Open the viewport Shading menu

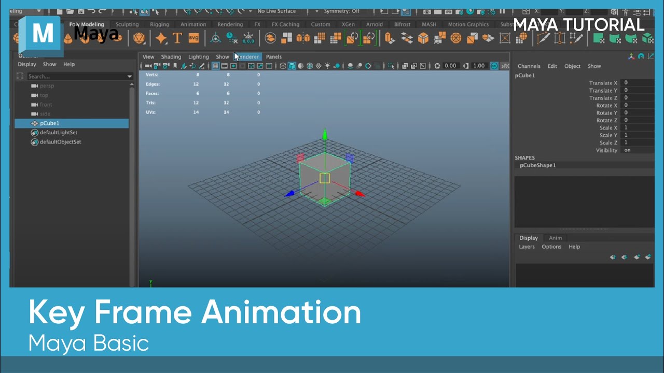click(171, 57)
